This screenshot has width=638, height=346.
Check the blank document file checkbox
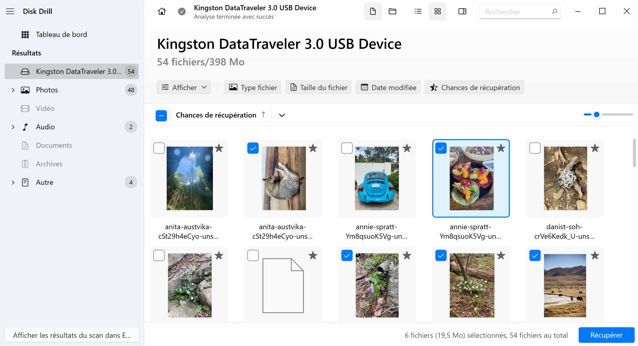coord(253,255)
